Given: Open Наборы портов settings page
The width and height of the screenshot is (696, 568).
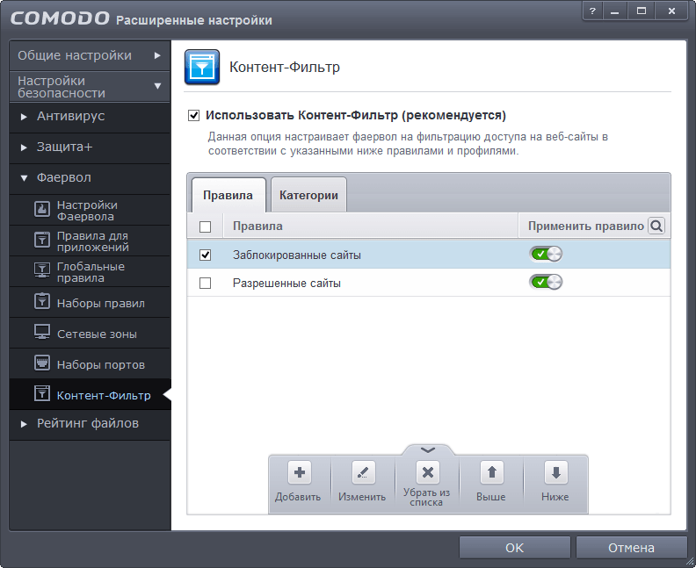Looking at the screenshot, I should tap(90, 364).
